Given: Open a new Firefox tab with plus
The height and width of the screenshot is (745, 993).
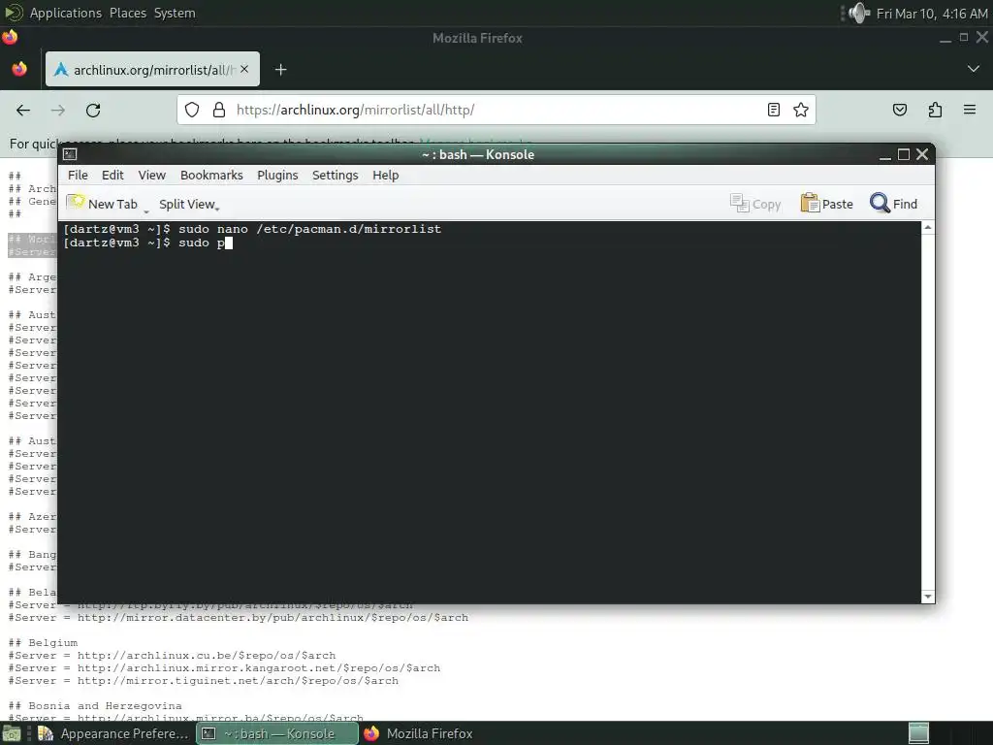Looking at the screenshot, I should click(x=281, y=70).
